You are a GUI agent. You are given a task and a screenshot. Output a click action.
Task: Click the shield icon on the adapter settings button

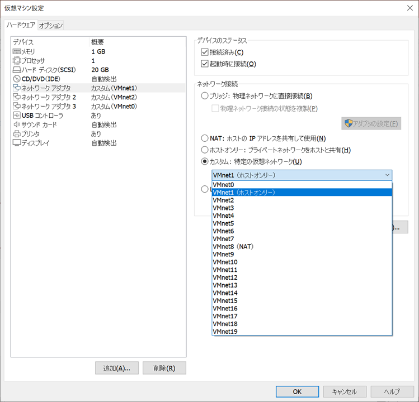[x=348, y=123]
